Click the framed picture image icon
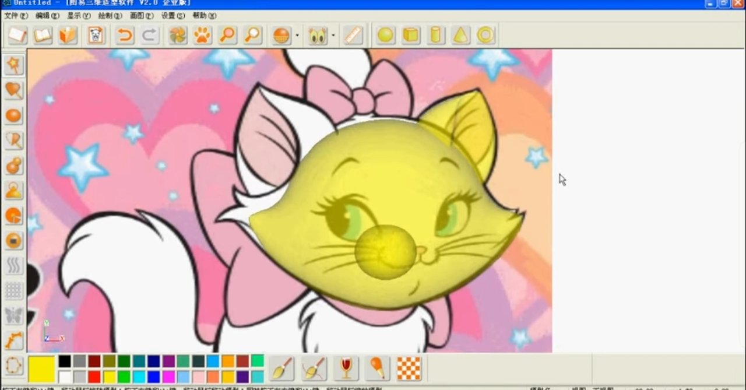The height and width of the screenshot is (390, 746). pyautogui.click(x=96, y=36)
